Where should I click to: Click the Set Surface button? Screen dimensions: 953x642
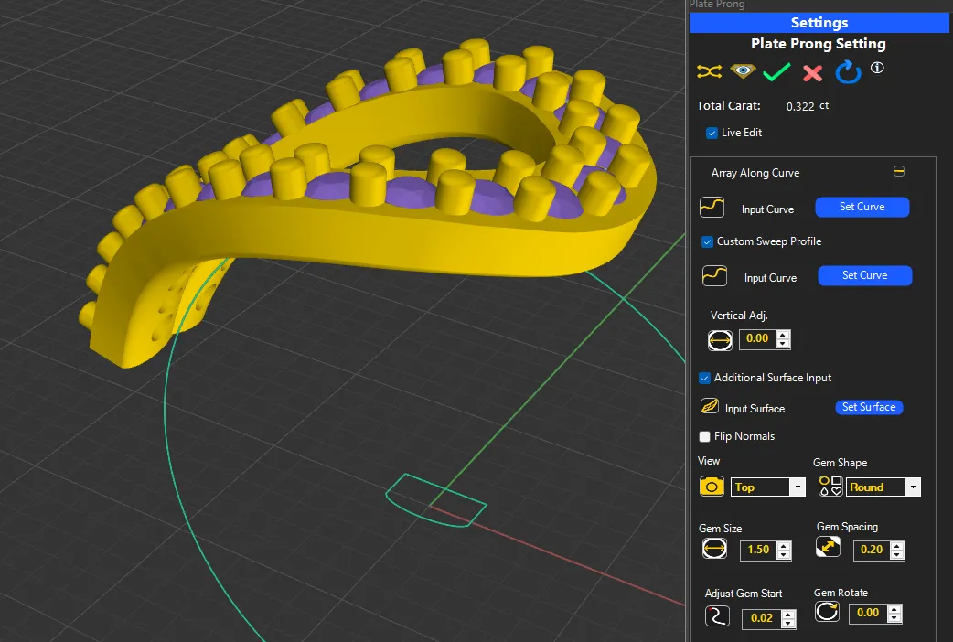click(869, 407)
